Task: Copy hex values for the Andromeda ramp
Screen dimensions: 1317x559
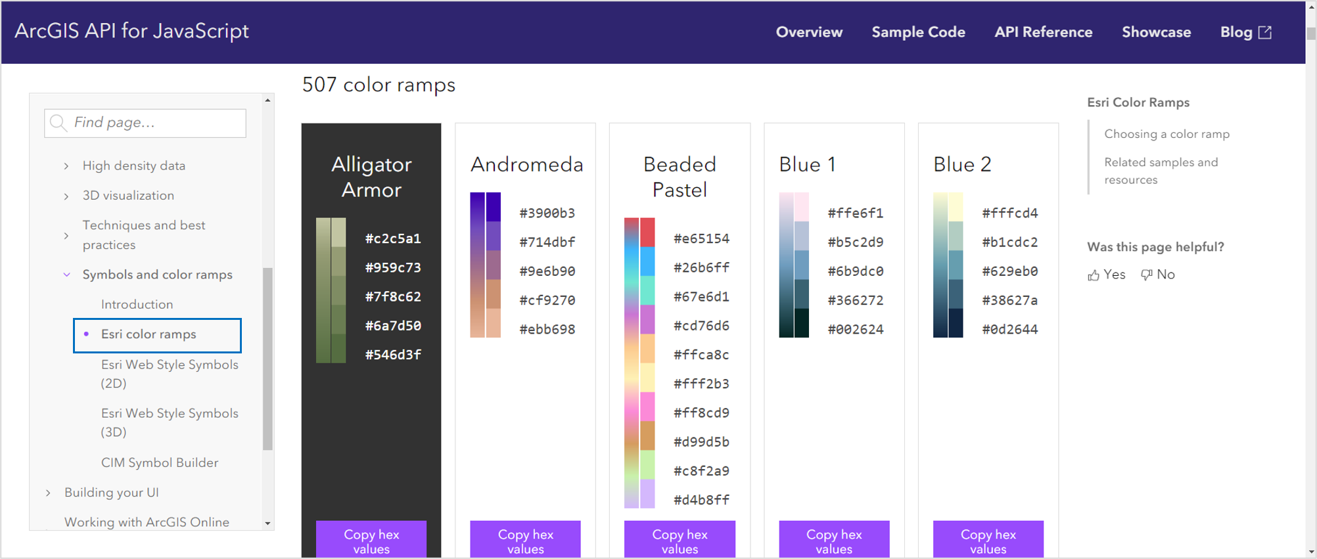Action: (525, 541)
